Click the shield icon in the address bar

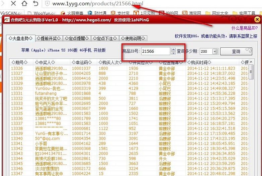48,4
